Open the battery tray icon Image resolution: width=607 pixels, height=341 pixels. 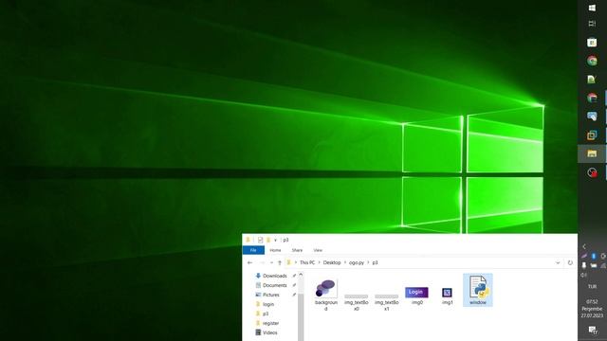(x=594, y=265)
